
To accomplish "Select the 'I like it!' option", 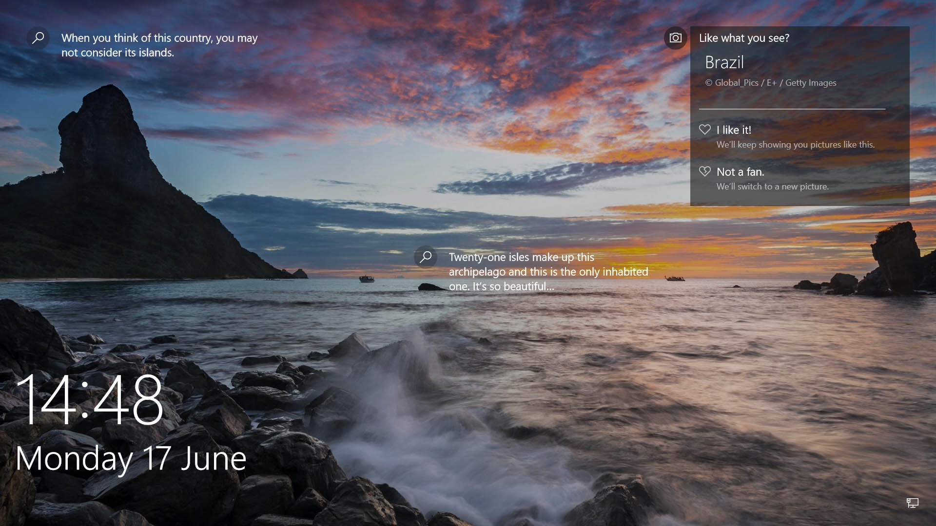I will click(734, 130).
